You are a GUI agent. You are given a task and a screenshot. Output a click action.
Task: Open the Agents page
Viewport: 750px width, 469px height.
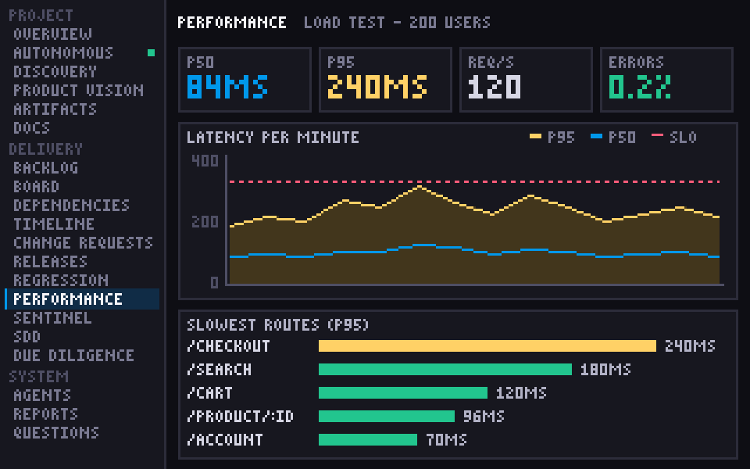[x=42, y=395]
